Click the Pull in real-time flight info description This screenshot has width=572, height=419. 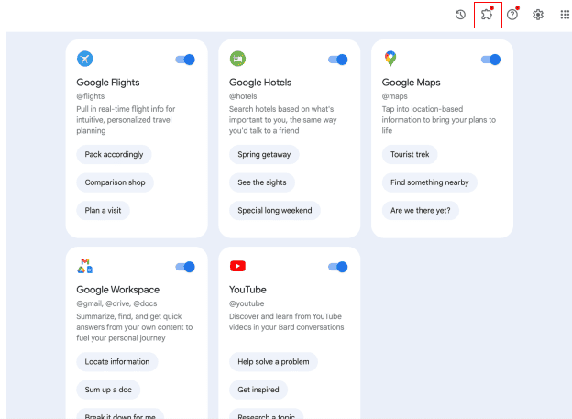(x=126, y=120)
